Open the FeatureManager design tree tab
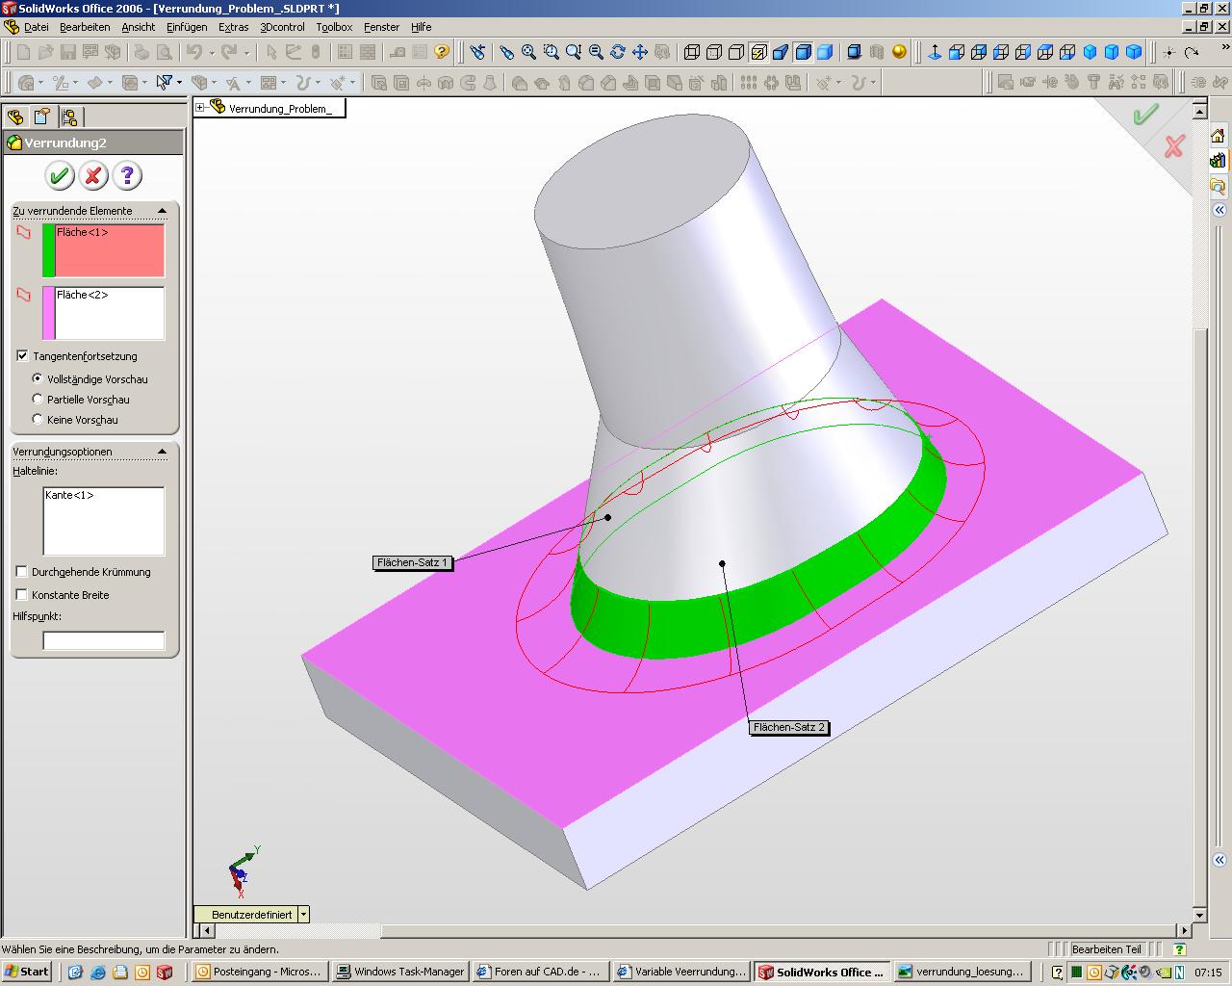Screen dimensions: 1232x986 (x=15, y=117)
